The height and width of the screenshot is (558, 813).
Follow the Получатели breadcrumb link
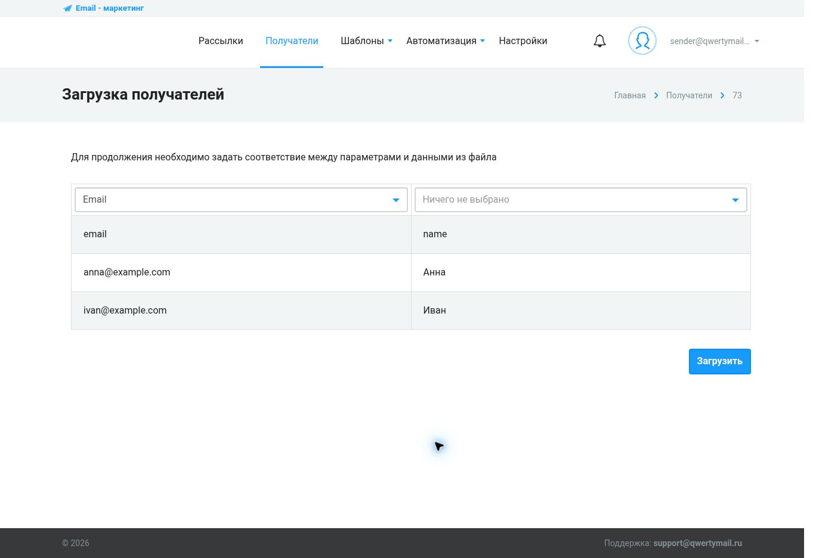point(689,95)
